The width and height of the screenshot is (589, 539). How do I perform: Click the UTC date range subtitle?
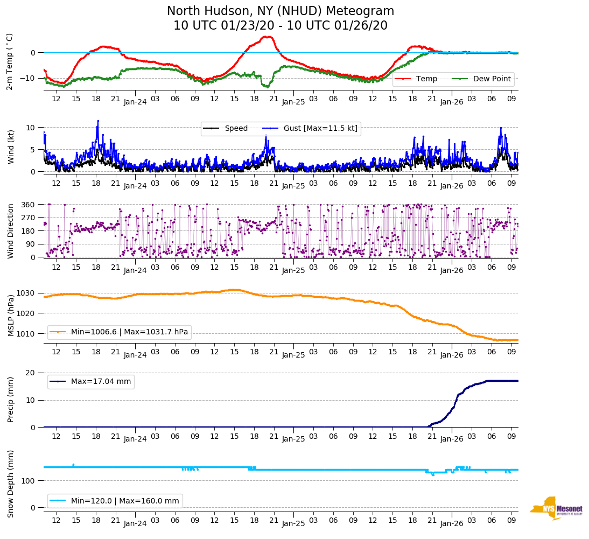coord(280,26)
